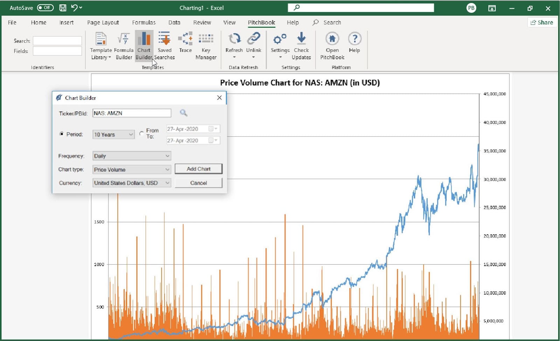This screenshot has height=341, width=560.
Task: Open the To date picker dropdown
Action: coord(216,140)
